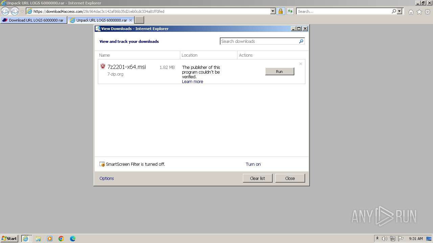Close the View Downloads dialog with the Close button
433x243 pixels.
coord(290,178)
